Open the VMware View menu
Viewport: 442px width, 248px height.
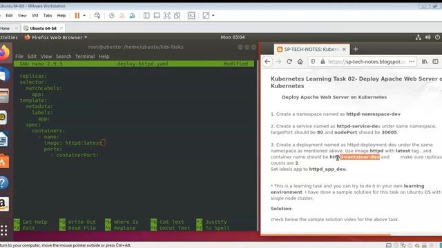22,15
